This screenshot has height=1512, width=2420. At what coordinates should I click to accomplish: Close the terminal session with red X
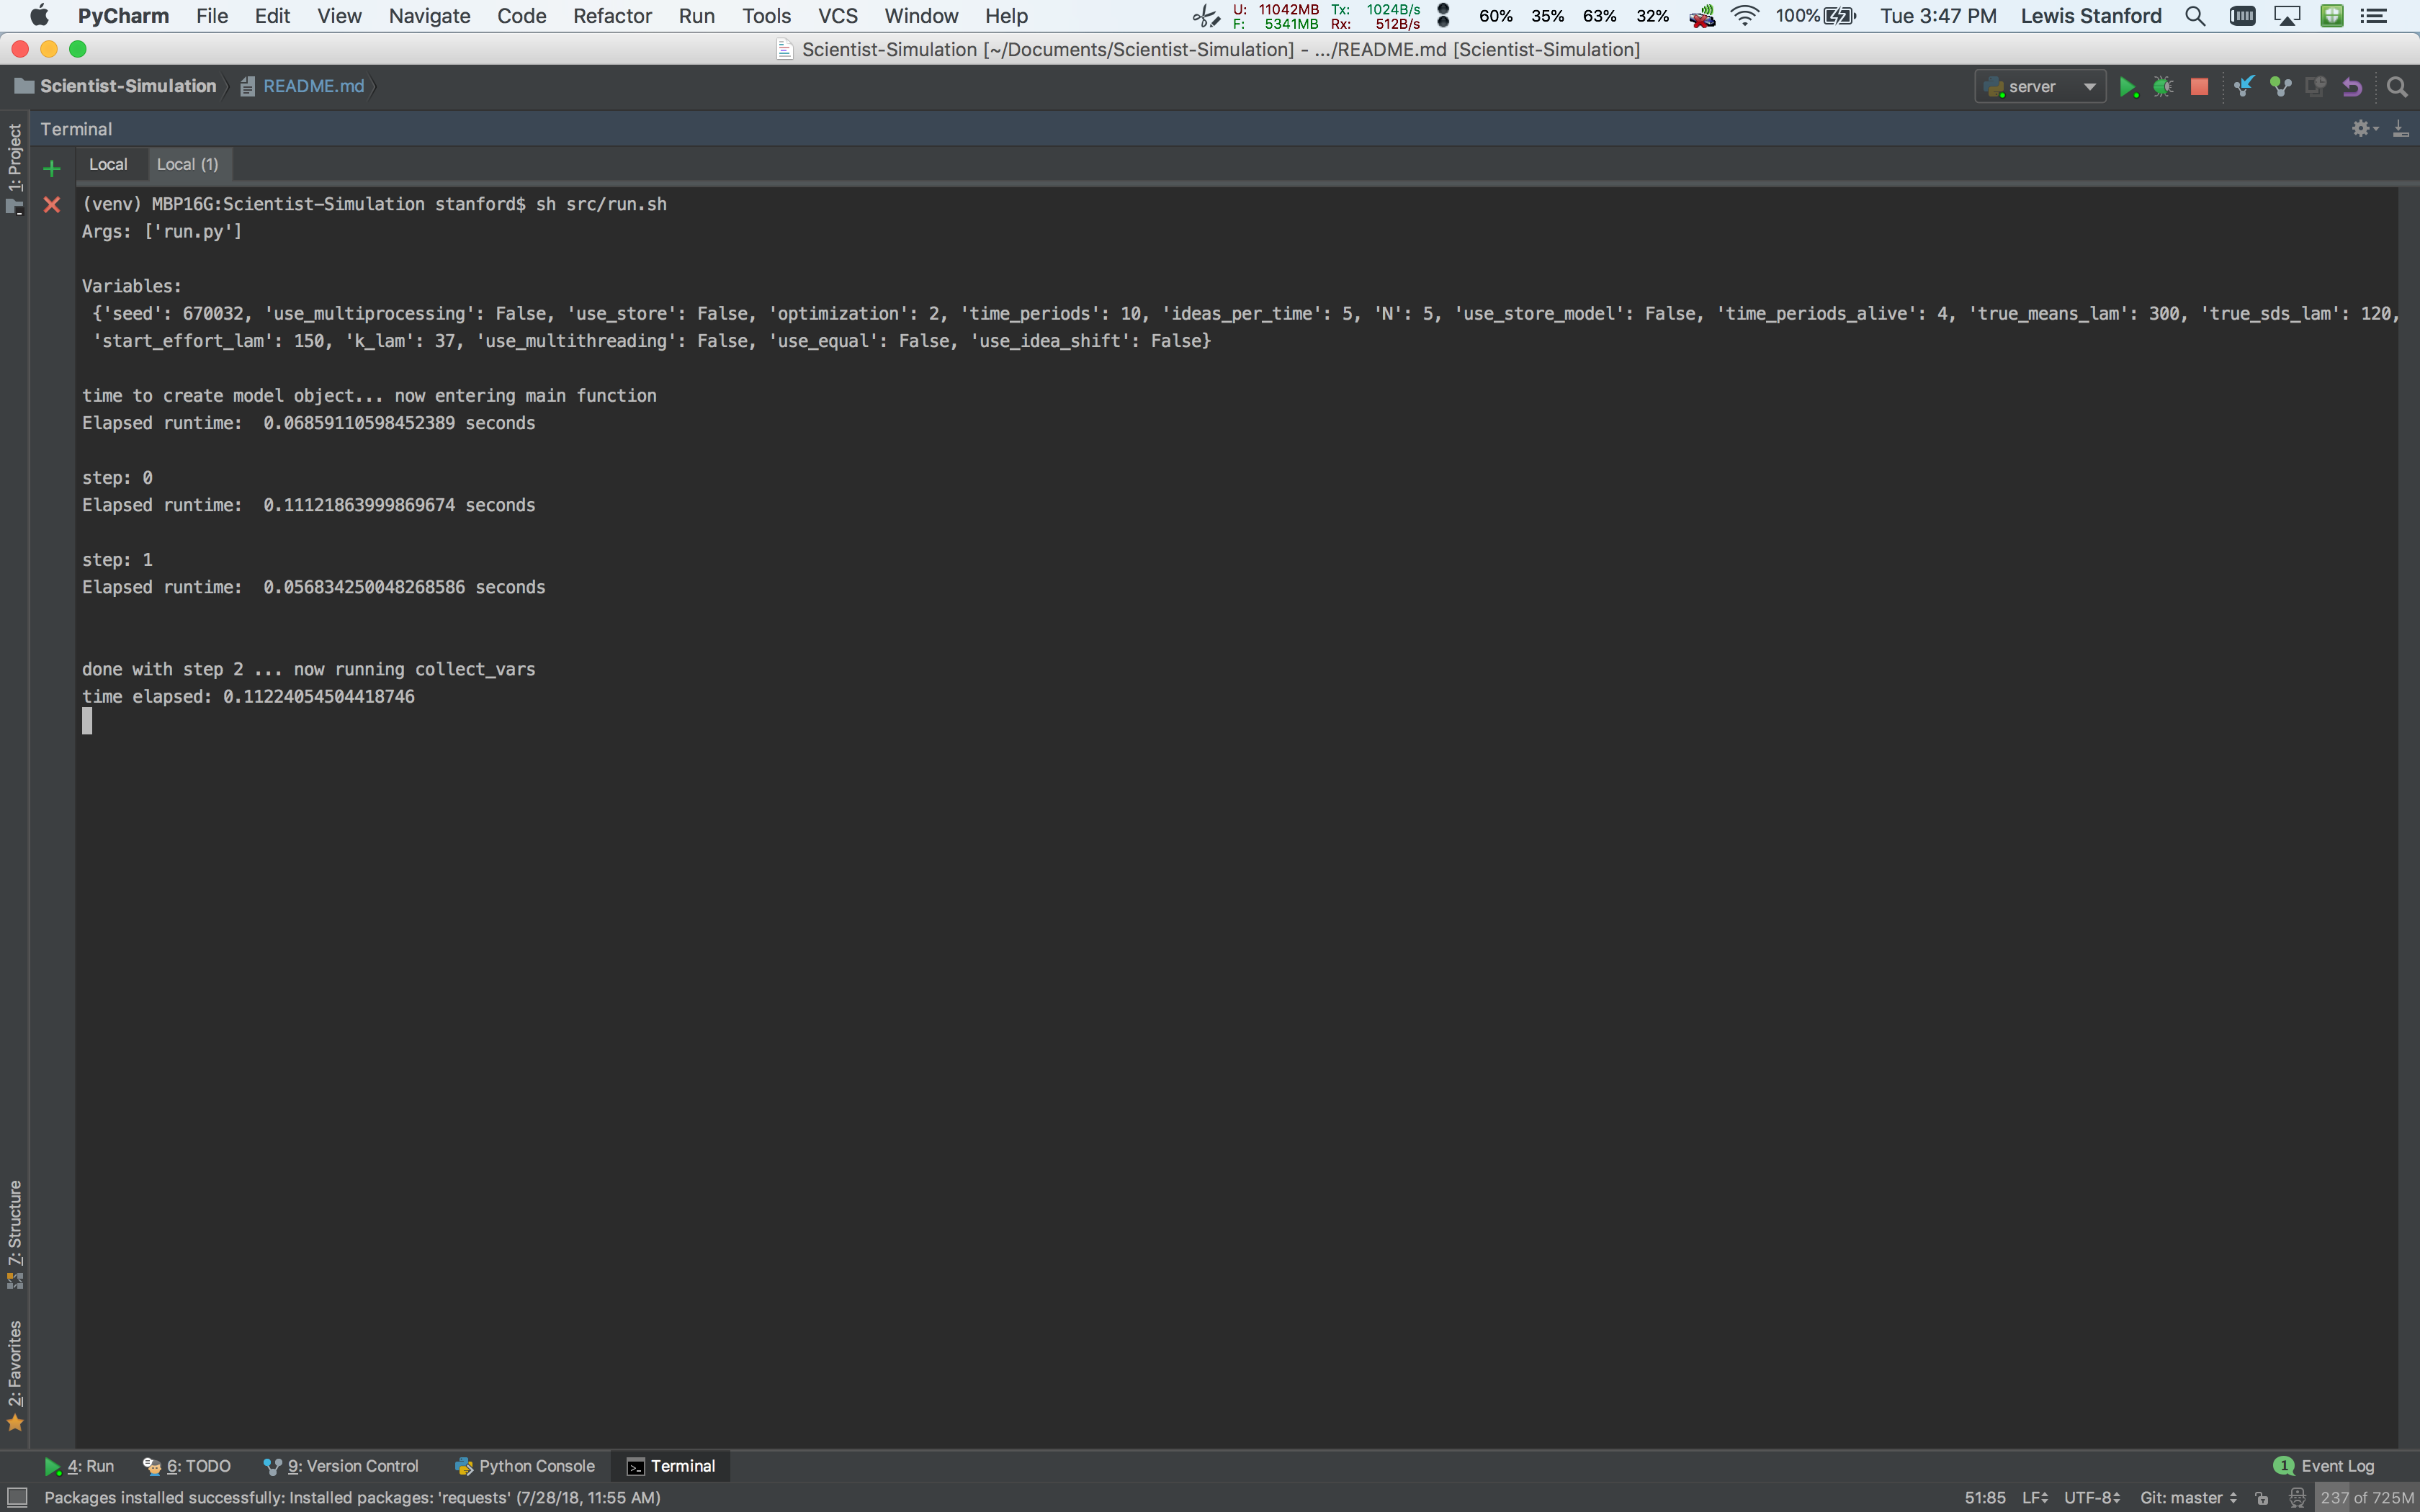click(52, 205)
